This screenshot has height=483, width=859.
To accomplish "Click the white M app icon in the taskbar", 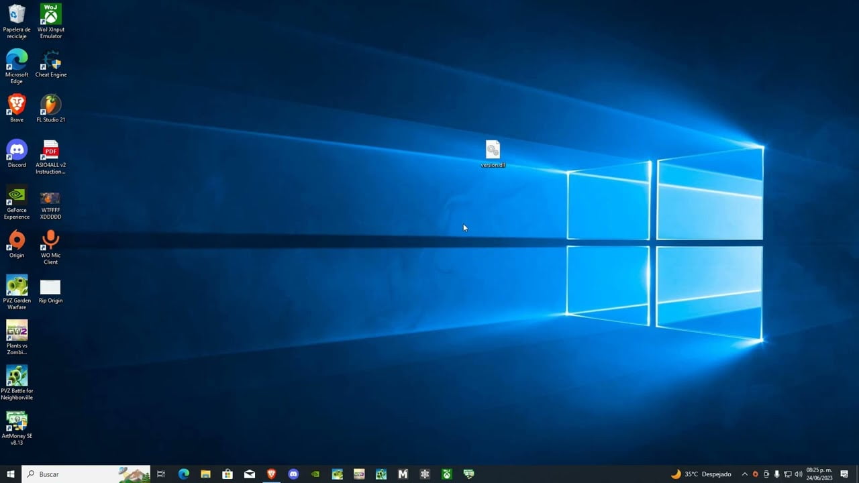I will pos(403,474).
